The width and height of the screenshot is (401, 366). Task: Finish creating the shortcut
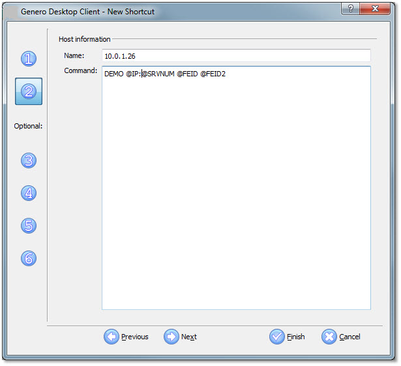tap(287, 337)
